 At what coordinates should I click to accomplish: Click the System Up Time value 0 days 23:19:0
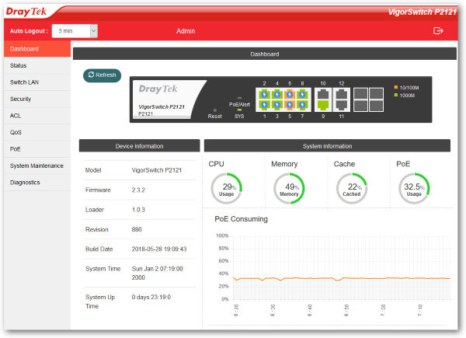tap(151, 297)
